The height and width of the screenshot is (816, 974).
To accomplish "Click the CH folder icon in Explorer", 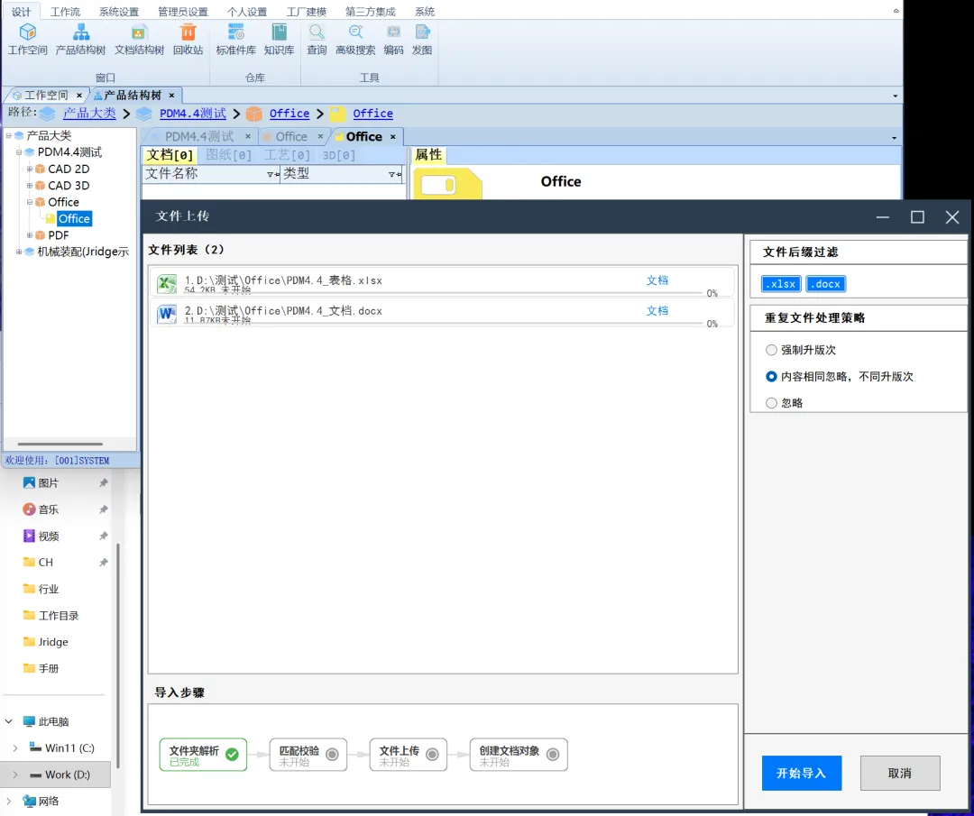I will pyautogui.click(x=29, y=562).
